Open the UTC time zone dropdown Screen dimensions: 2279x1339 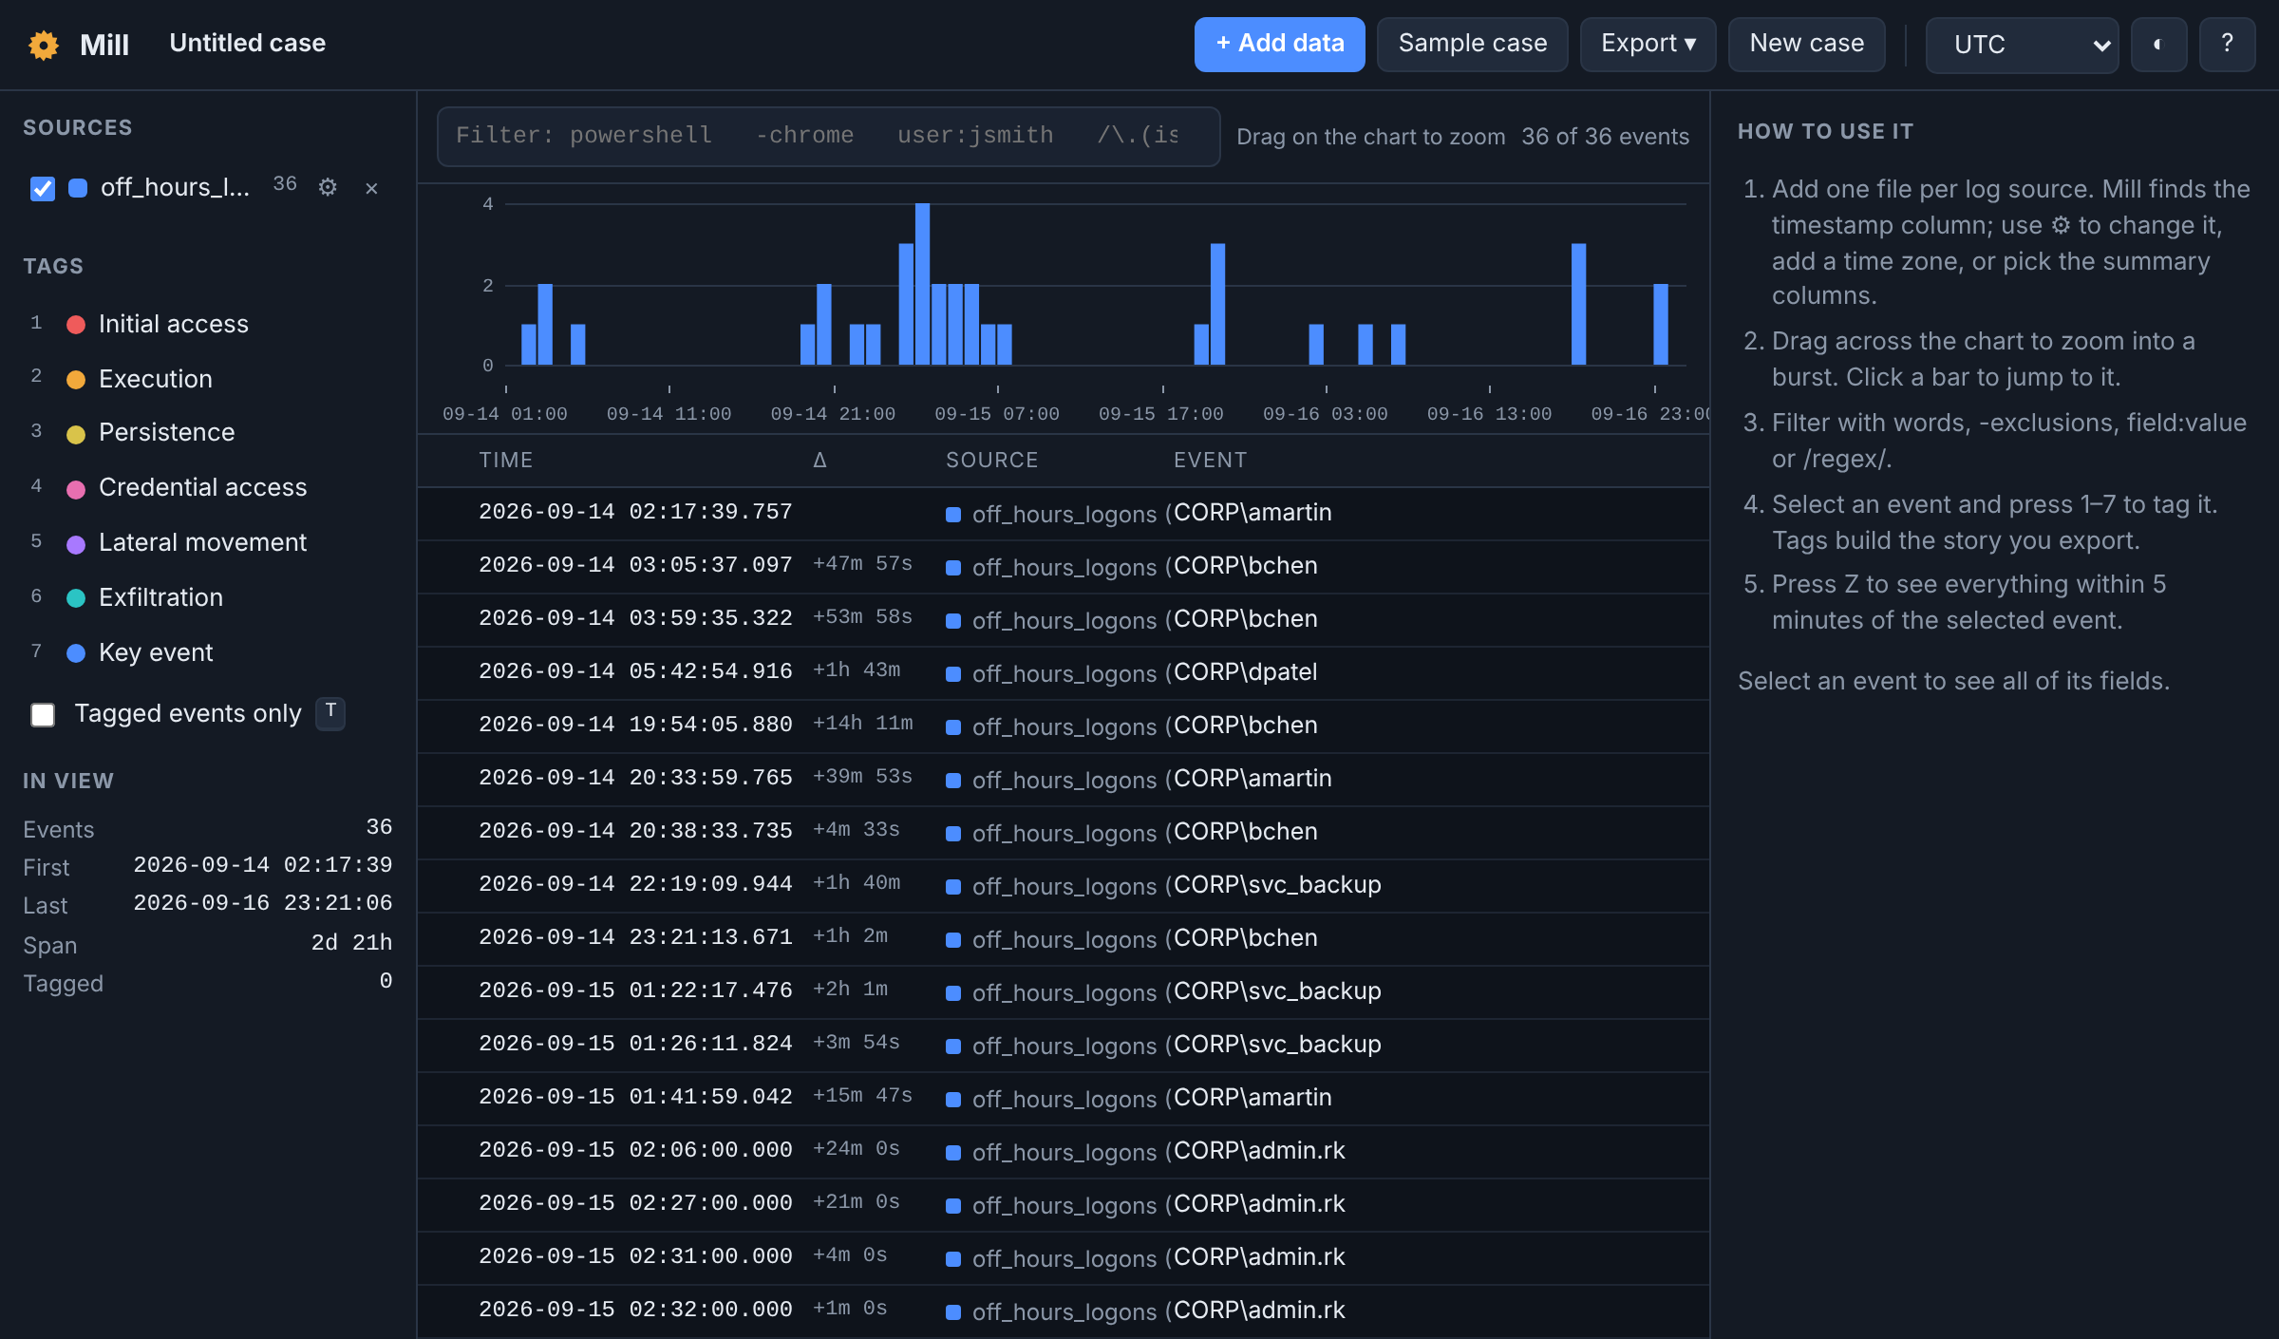point(2022,45)
